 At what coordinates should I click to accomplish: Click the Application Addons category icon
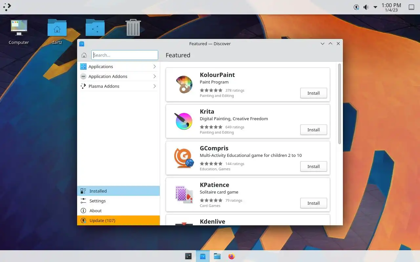[x=83, y=76]
